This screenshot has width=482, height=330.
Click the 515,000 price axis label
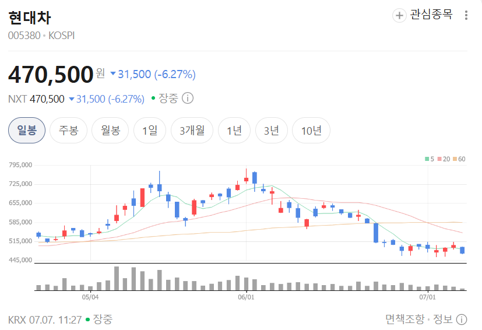(x=20, y=241)
